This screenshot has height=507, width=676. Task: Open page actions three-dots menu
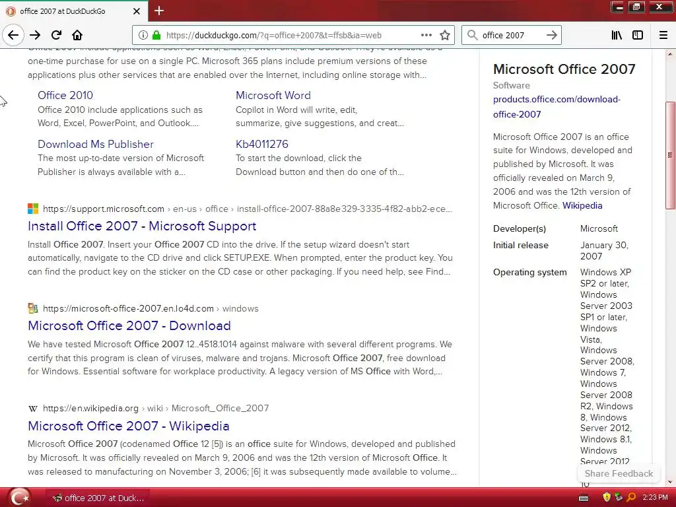click(426, 35)
